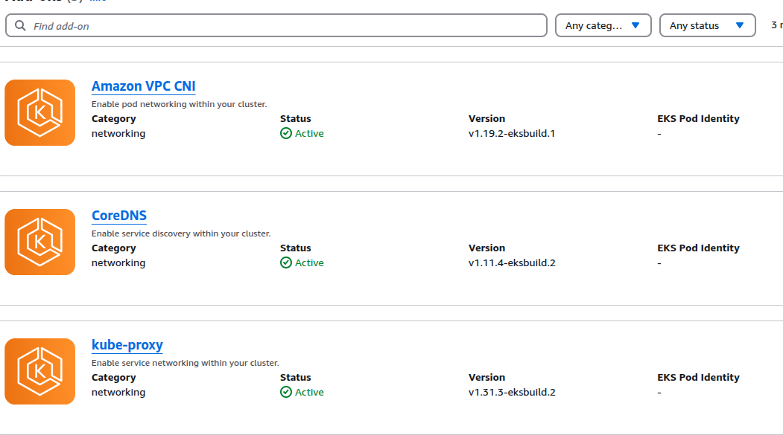Click 'Enable service discovery within your cluster.' description
Image resolution: width=783 pixels, height=435 pixels.
coord(181,233)
